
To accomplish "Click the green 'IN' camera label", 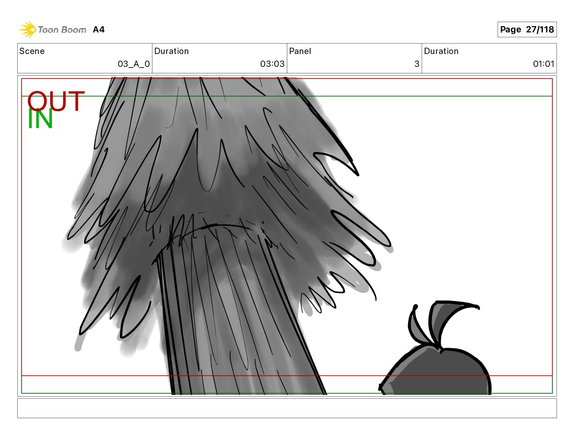I will [x=40, y=119].
